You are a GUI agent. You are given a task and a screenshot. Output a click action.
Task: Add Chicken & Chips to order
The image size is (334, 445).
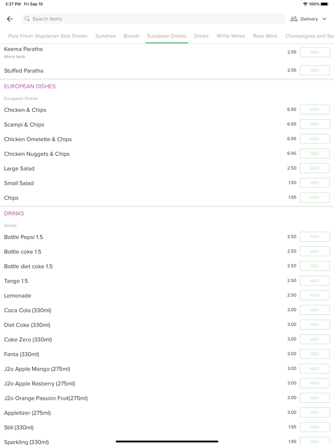coord(314,110)
